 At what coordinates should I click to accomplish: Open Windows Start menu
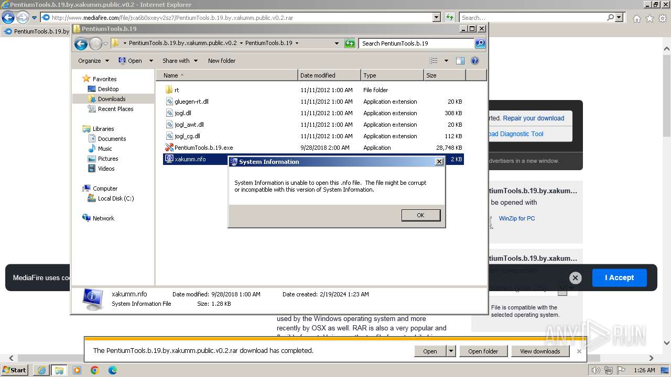[15, 370]
